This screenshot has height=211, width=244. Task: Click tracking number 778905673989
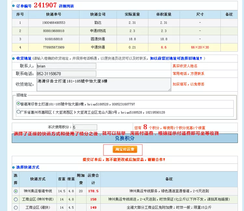point(54,47)
